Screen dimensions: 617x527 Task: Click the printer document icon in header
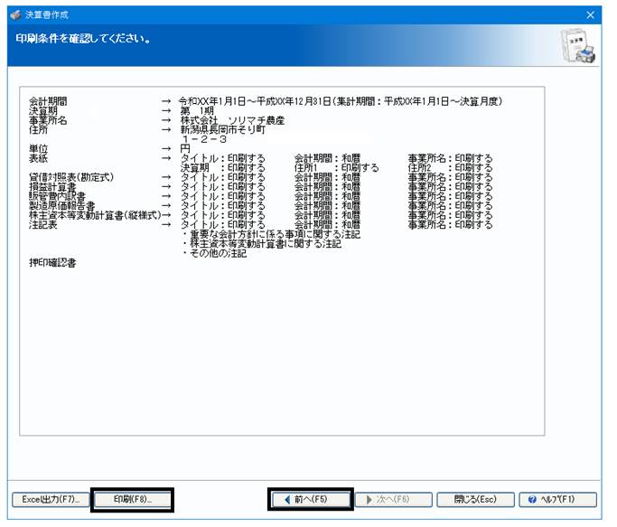[577, 46]
